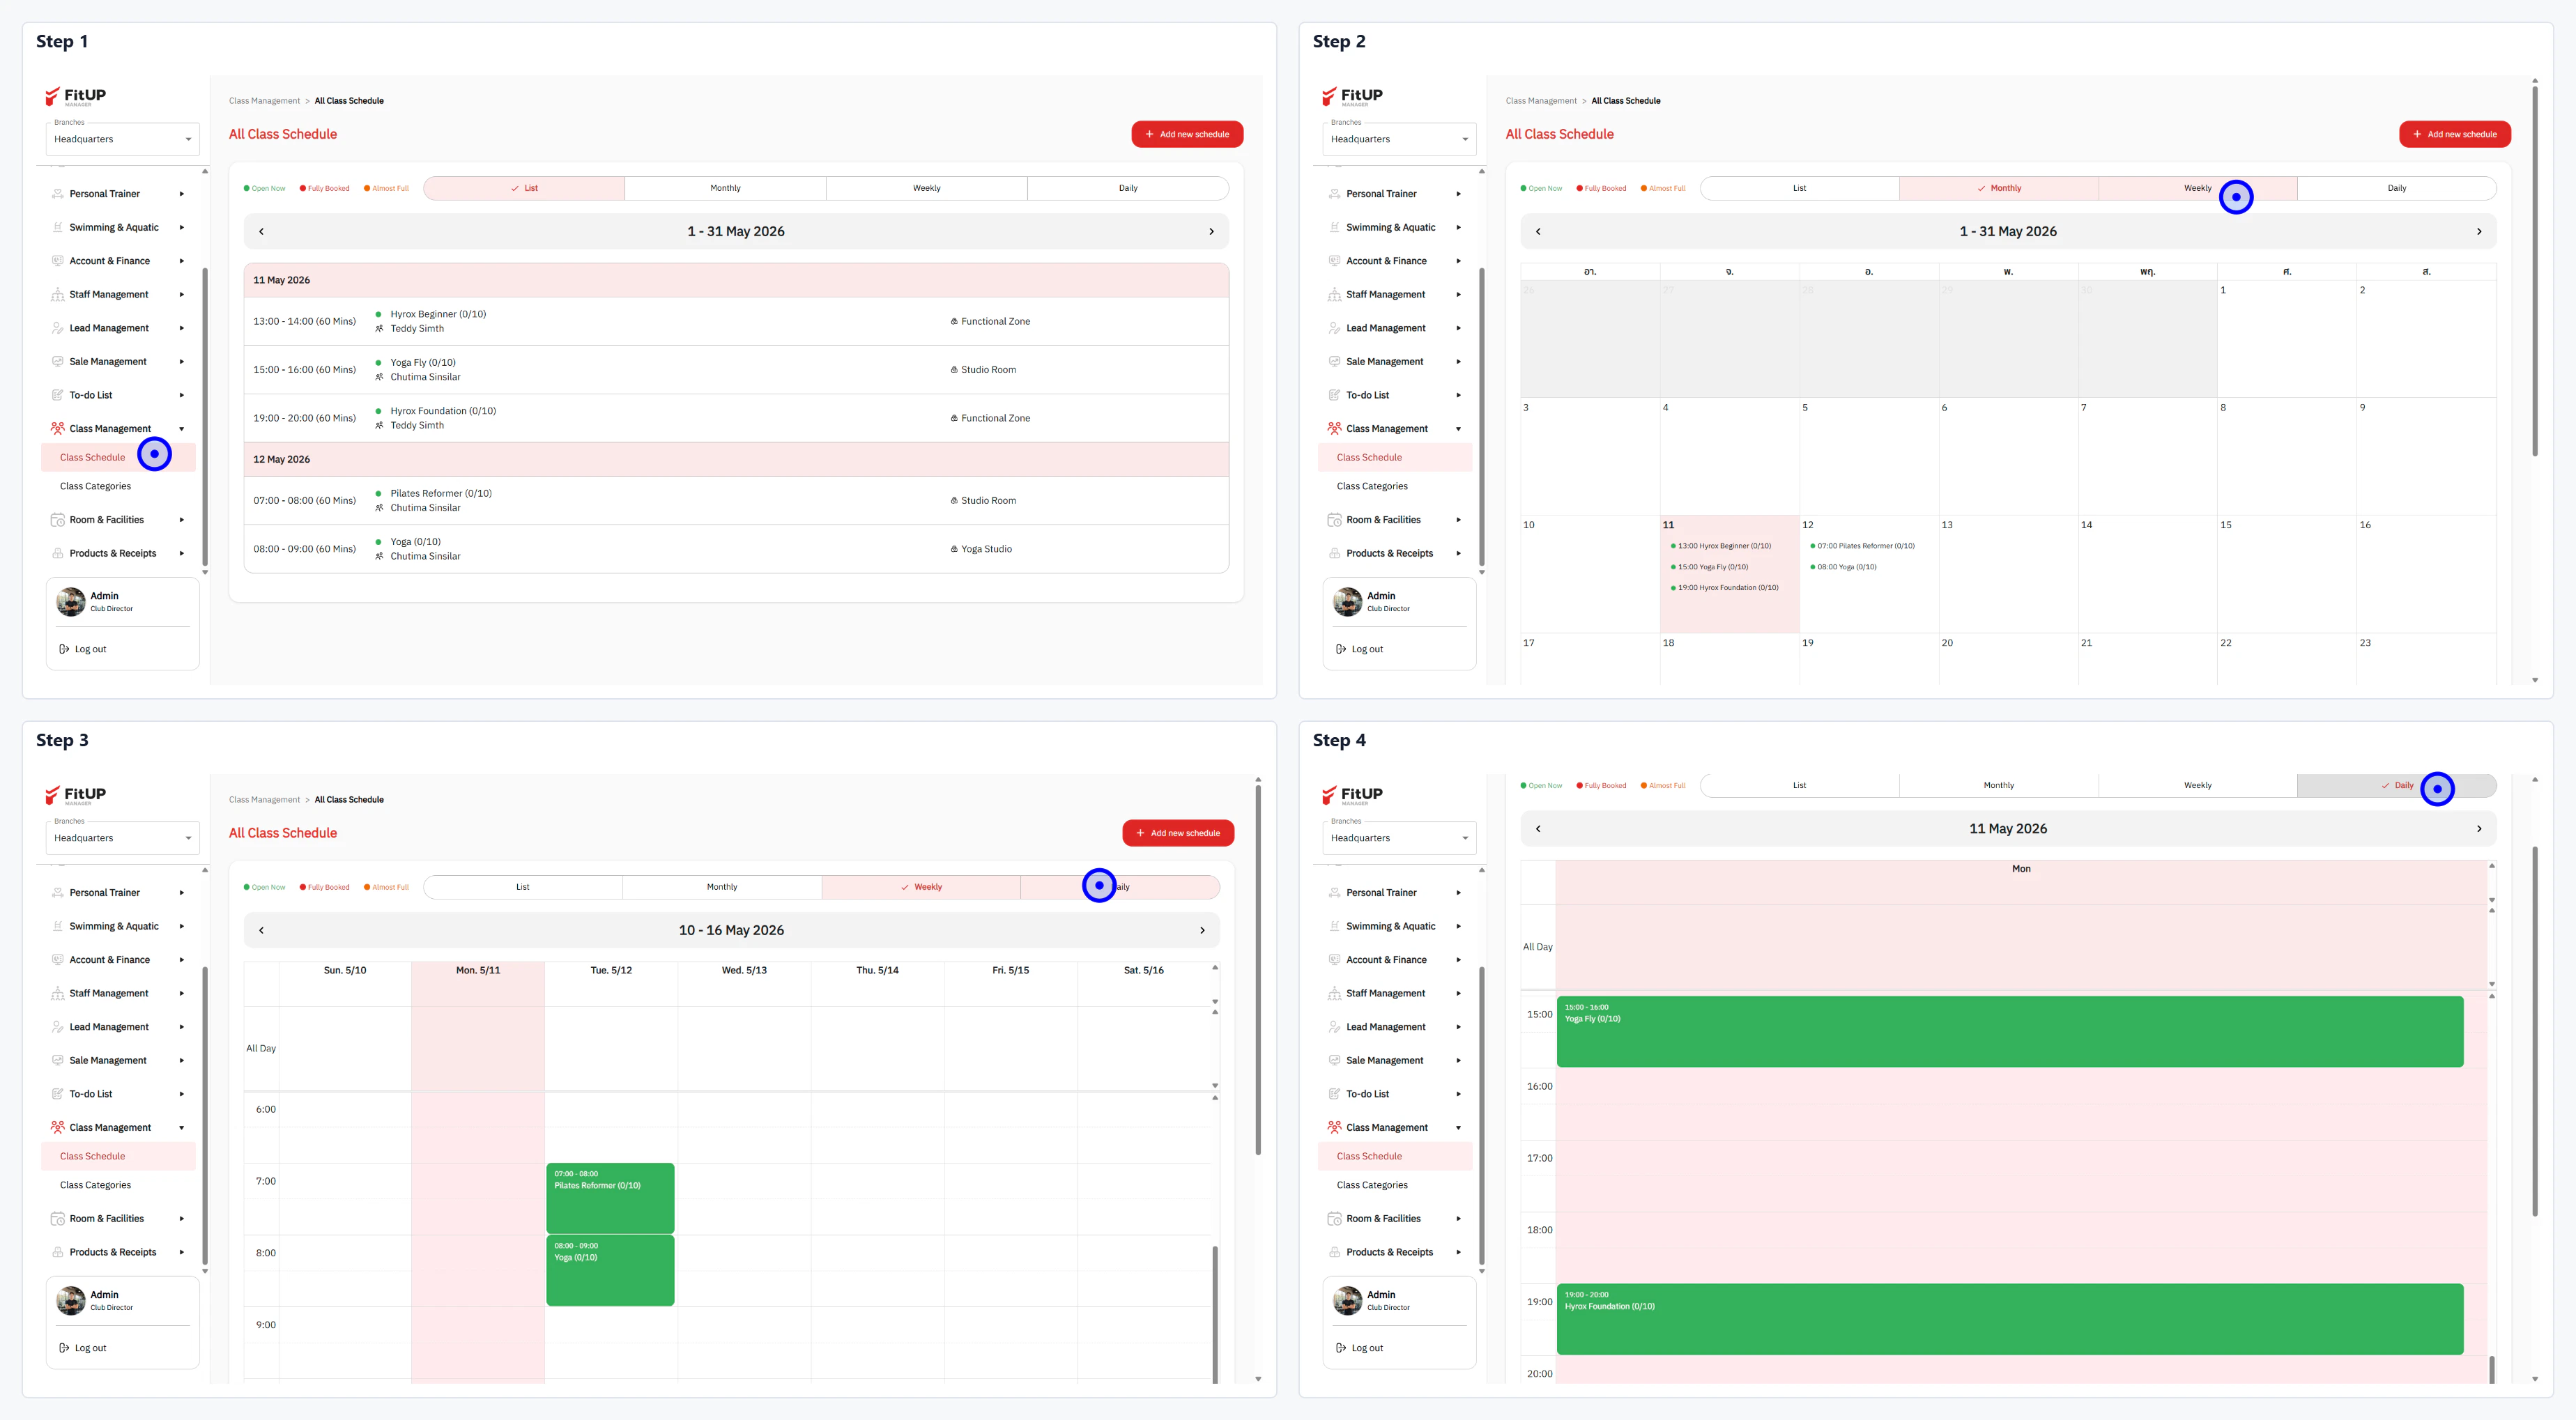Click the Products & Receipts icon in Step 1
This screenshot has width=2576, height=1420.
point(58,553)
